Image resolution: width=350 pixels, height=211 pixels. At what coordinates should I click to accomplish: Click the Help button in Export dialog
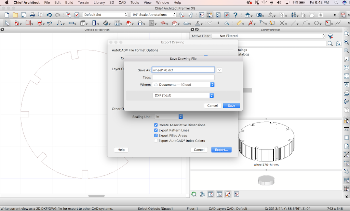(121, 150)
